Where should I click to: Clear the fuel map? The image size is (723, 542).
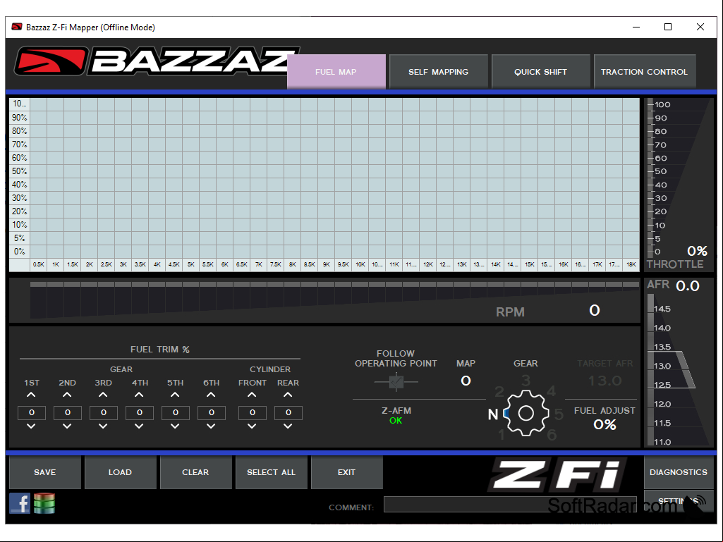pyautogui.click(x=195, y=472)
